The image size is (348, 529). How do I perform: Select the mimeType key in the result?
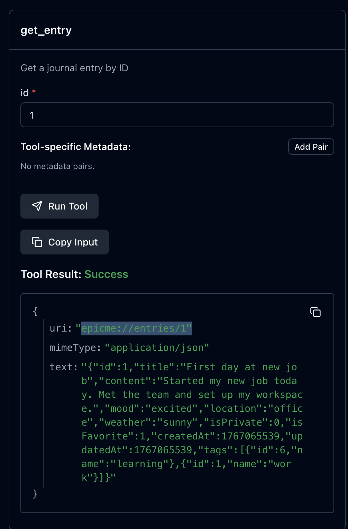click(75, 347)
